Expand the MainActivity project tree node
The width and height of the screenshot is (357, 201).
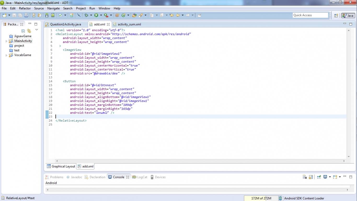point(7,41)
